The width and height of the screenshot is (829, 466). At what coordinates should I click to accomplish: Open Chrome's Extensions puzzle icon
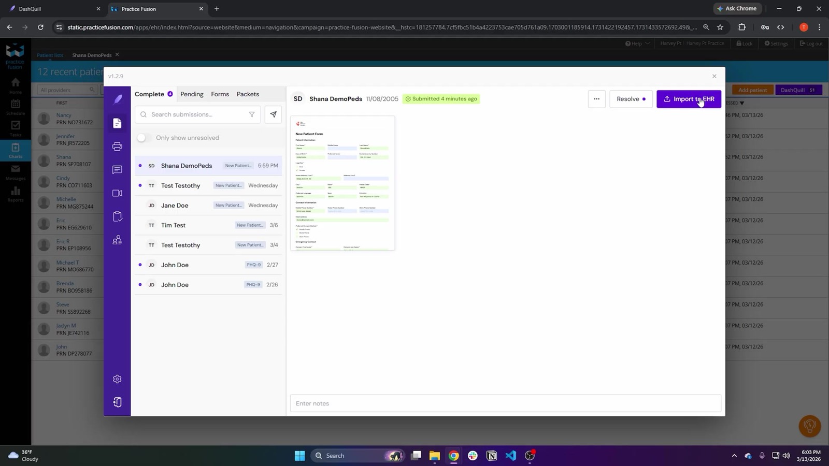click(742, 27)
